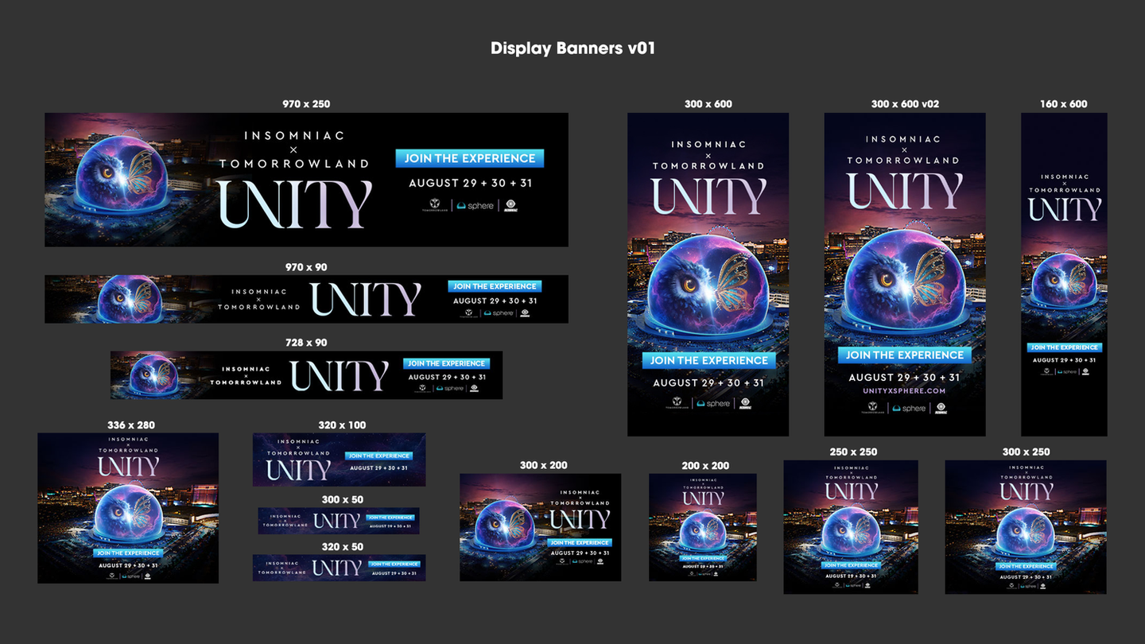
Task: Click the "AUGUST 29 + 30 + 31" date in the 300 x 600 banner
Action: pyautogui.click(x=708, y=382)
